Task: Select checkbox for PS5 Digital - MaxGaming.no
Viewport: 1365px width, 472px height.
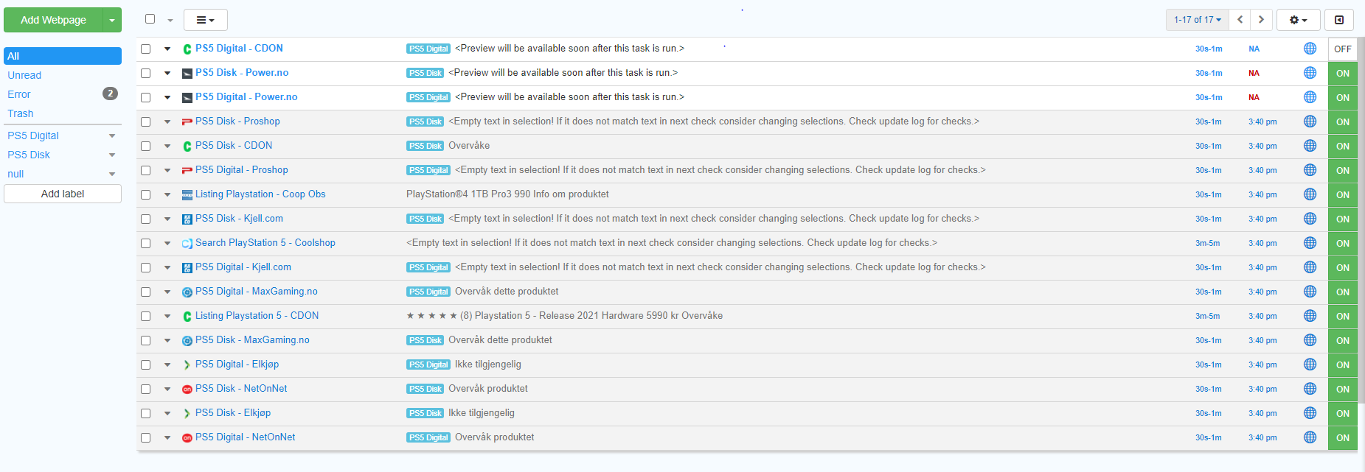Action: click(146, 292)
